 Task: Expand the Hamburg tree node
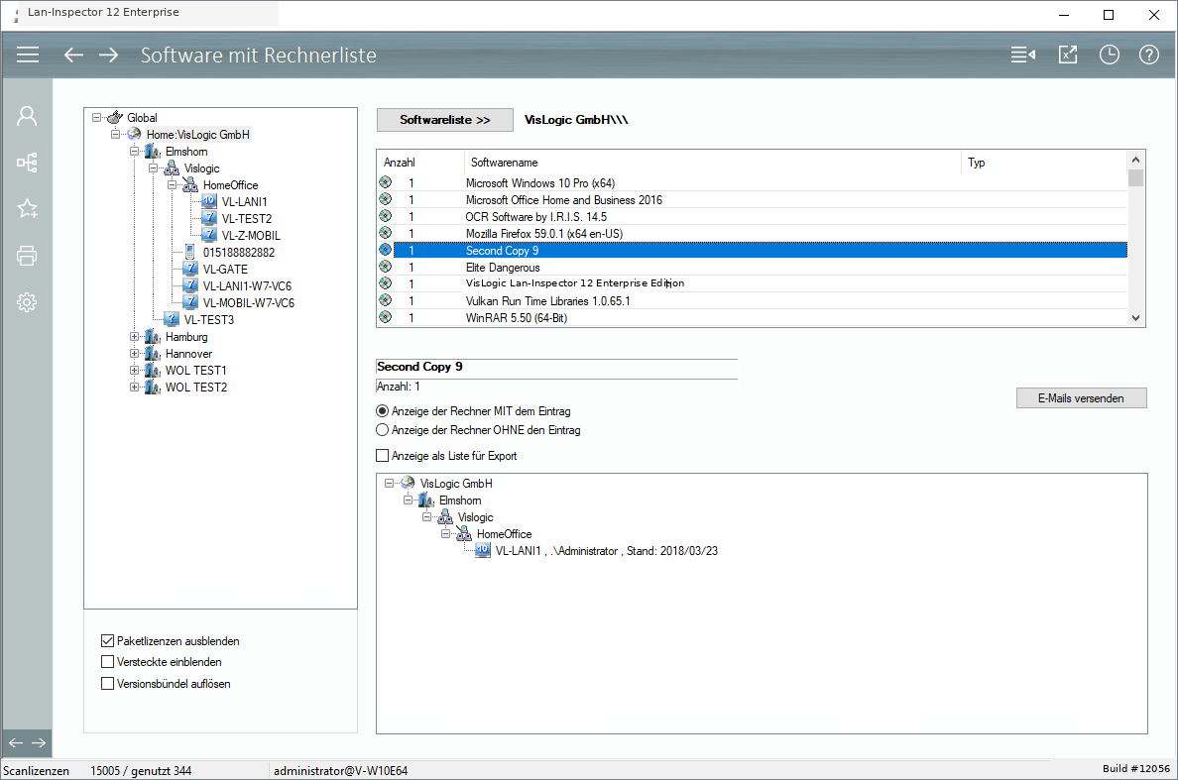click(x=135, y=336)
